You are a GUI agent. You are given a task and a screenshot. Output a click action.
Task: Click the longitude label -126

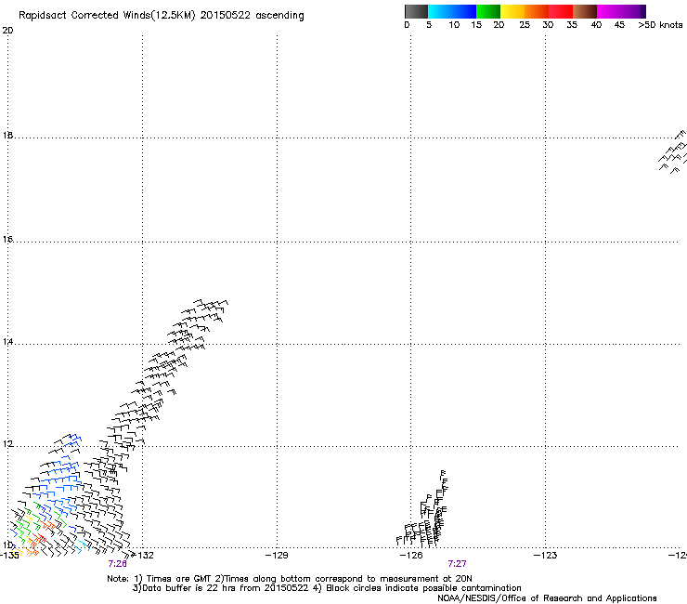pyautogui.click(x=411, y=556)
